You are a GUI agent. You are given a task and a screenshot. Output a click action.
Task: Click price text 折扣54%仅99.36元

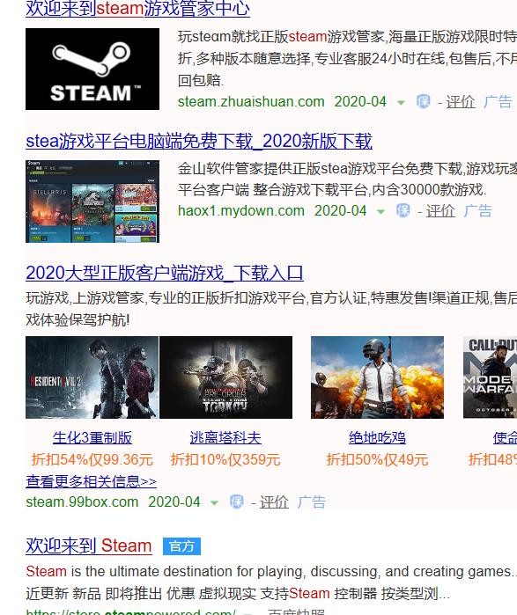tap(92, 459)
